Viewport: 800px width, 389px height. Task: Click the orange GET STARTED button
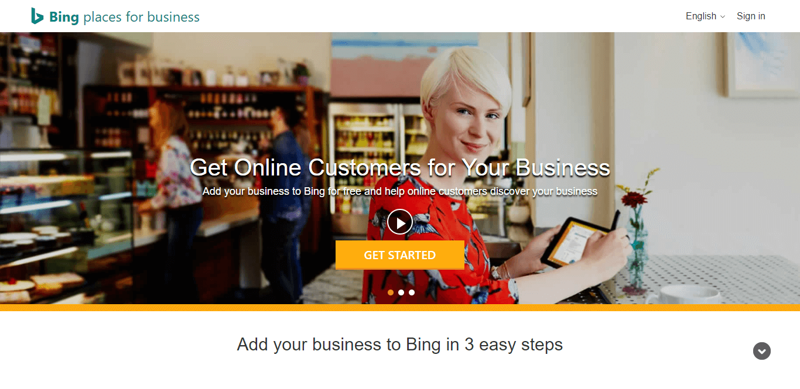(x=400, y=255)
